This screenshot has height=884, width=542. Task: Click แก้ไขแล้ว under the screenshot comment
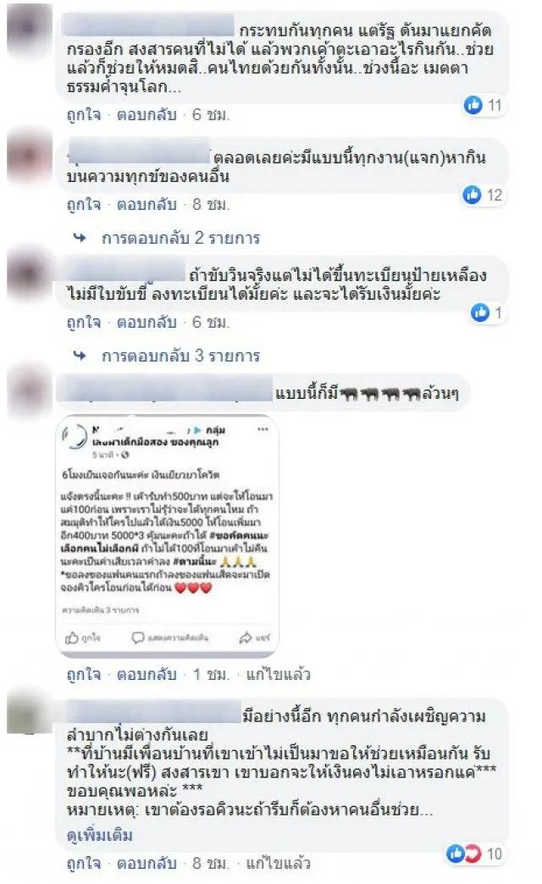click(278, 674)
